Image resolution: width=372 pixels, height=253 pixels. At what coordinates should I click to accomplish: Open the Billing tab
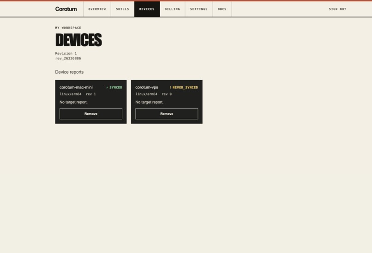(172, 9)
